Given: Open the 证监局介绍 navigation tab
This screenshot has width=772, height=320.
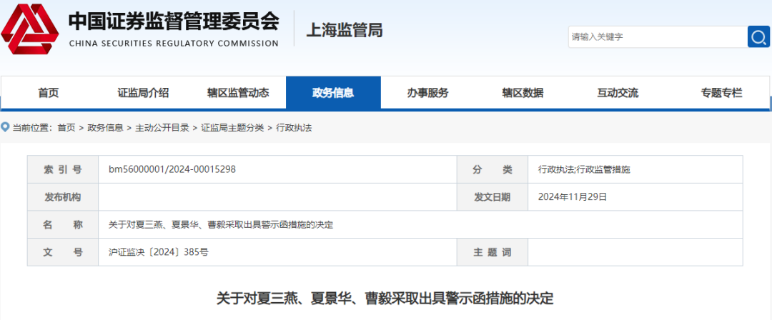Looking at the screenshot, I should click(143, 93).
